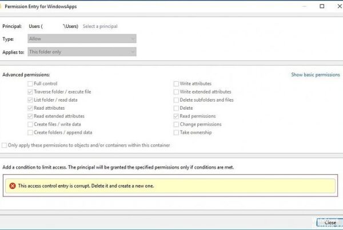Click the Principal Users text
This screenshot has height=230, width=343.
[x=53, y=26]
